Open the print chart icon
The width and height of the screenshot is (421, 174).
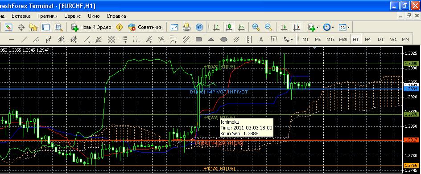(186, 27)
